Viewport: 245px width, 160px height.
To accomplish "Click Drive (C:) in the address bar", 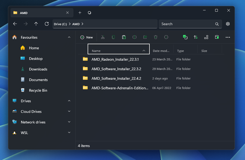I will (60, 24).
